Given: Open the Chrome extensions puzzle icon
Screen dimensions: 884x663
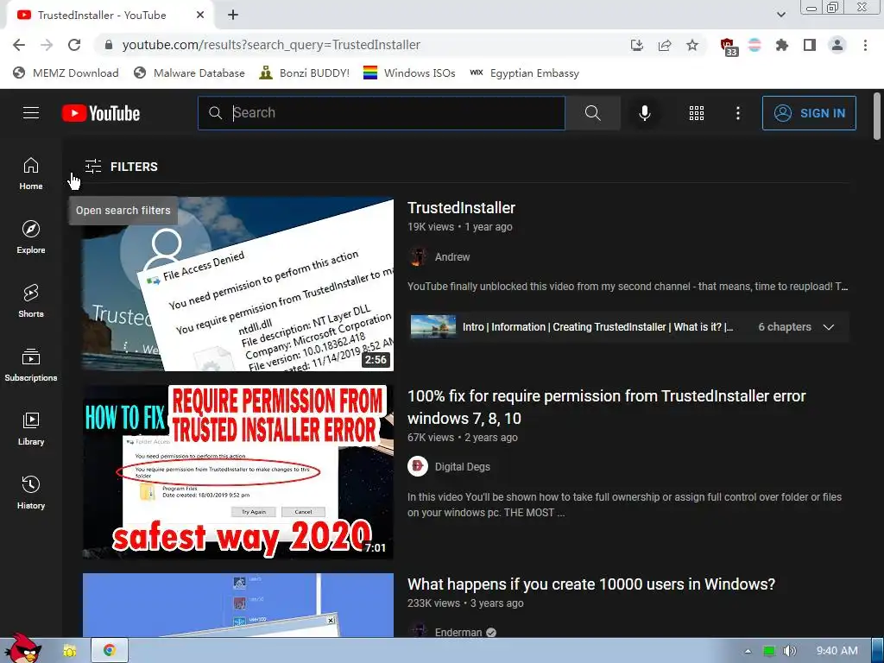Looking at the screenshot, I should click(x=782, y=45).
